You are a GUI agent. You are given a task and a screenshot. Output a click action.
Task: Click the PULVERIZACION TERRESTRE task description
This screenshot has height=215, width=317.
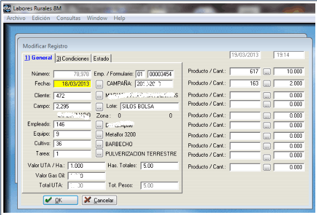click(141, 154)
